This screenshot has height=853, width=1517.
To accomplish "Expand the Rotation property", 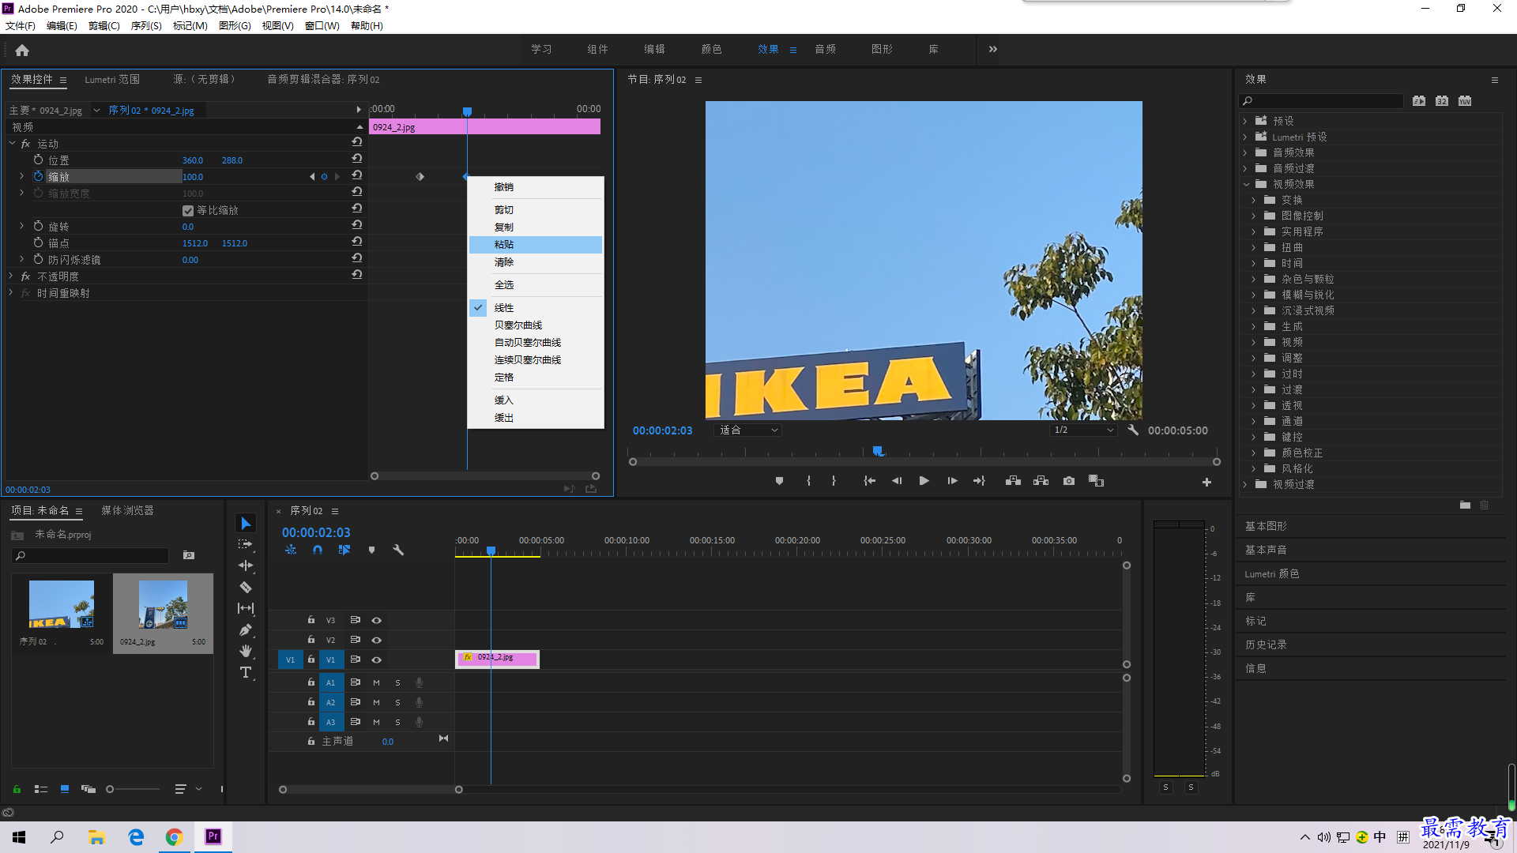I will (21, 226).
